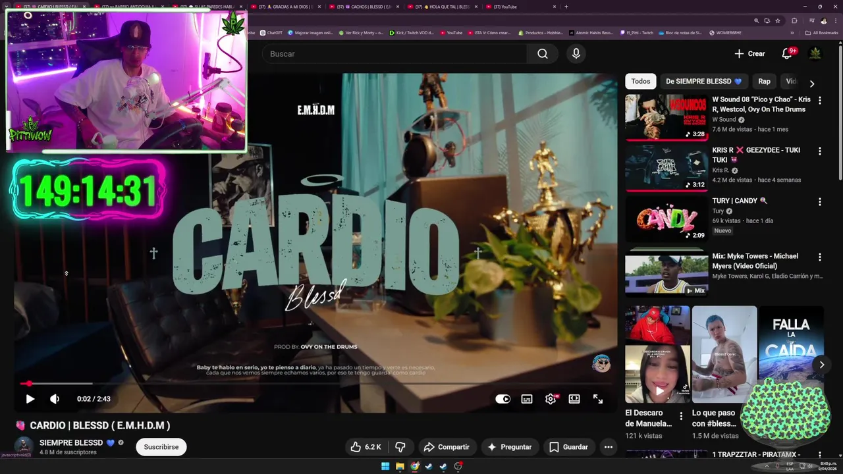Open the 'TURY | CANDY' video title

pyautogui.click(x=740, y=201)
